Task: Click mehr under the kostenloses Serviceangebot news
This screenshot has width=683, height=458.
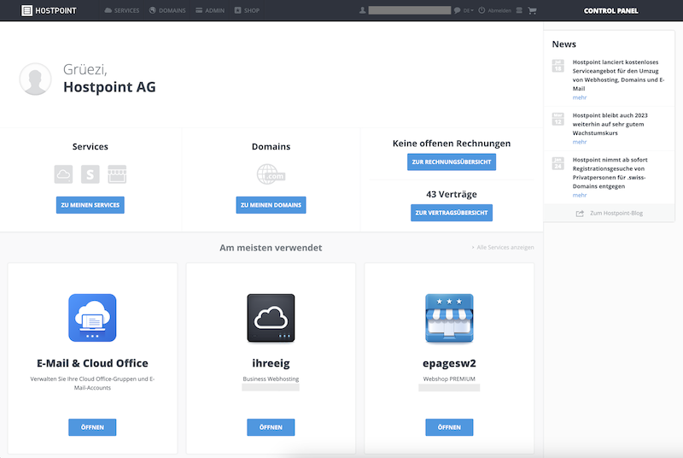Action: [x=580, y=97]
